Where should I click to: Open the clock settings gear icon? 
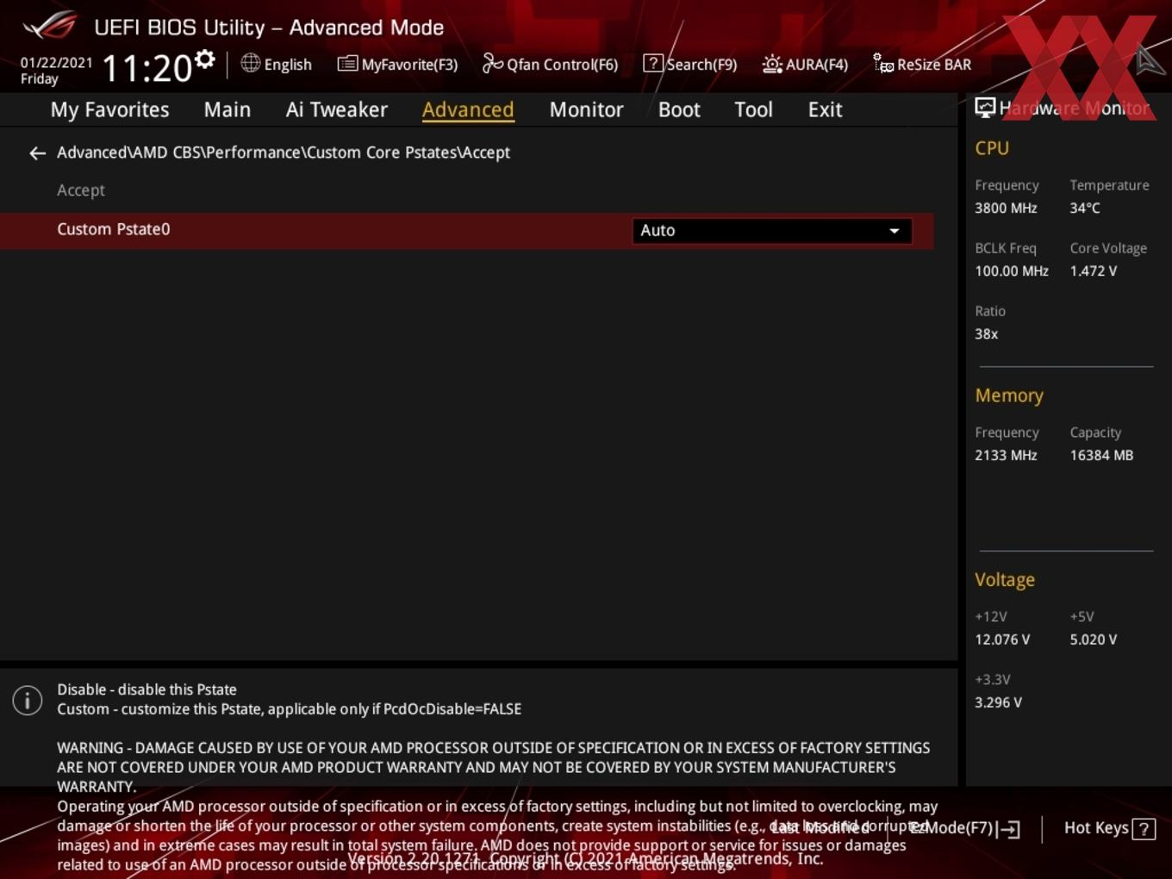pyautogui.click(x=204, y=59)
